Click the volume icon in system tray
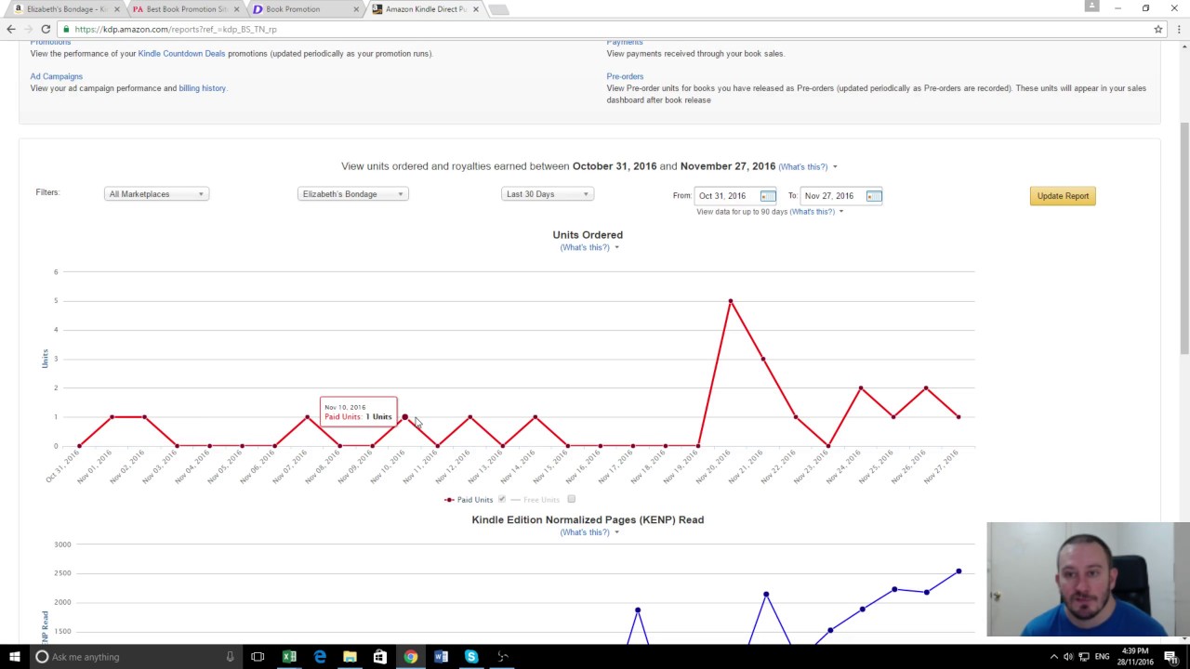Viewport: 1190px width, 669px height. pos(1068,657)
